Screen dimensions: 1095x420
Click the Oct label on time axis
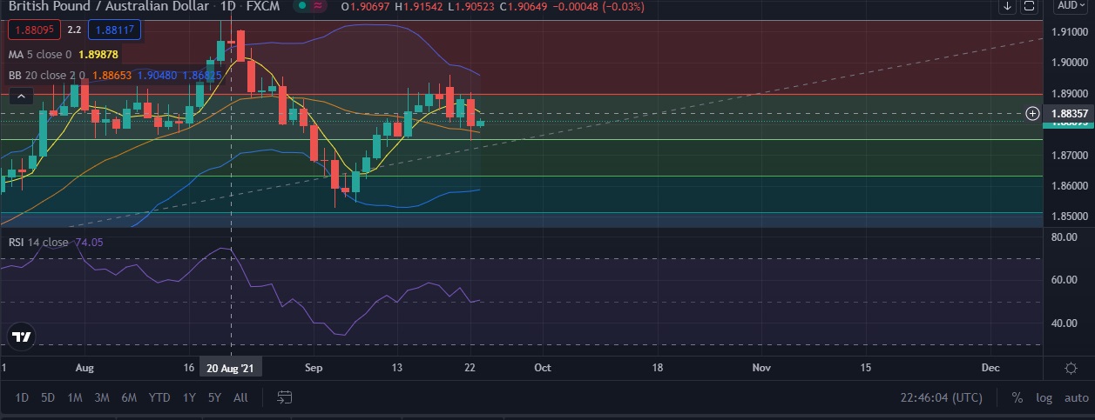pos(543,368)
